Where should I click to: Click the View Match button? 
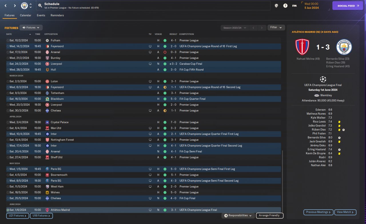345,212
